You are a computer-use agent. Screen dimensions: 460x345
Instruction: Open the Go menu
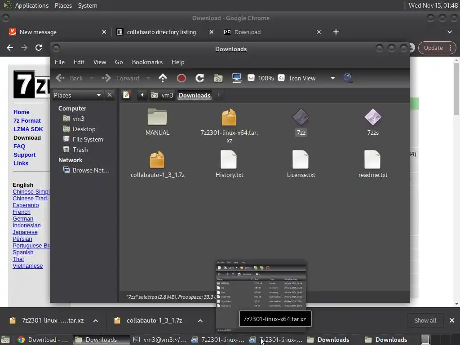[119, 62]
